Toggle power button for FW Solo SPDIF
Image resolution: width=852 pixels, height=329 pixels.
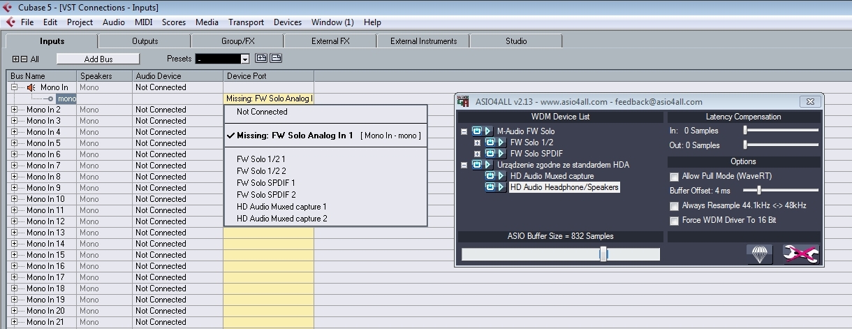[490, 154]
